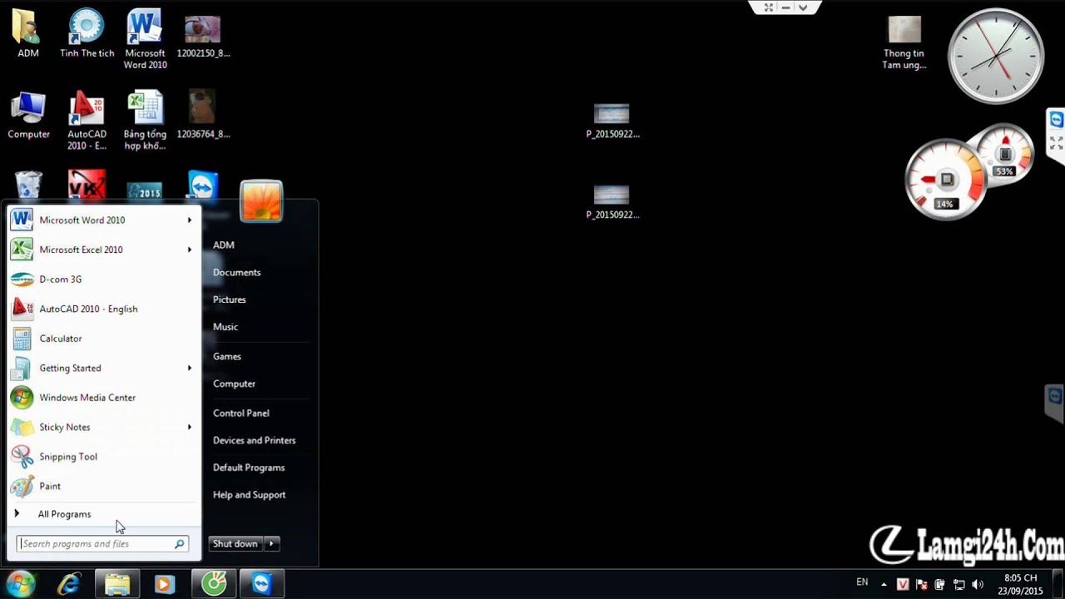Select Tinh The tich desktop icon
The width and height of the screenshot is (1065, 599).
pos(87,34)
